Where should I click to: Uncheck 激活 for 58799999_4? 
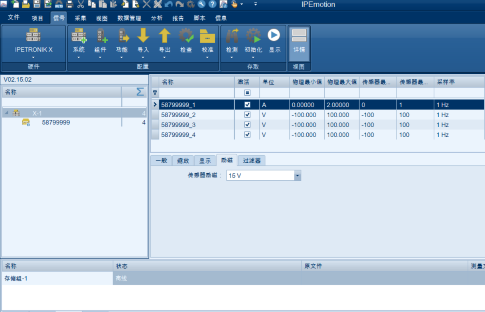(x=247, y=134)
